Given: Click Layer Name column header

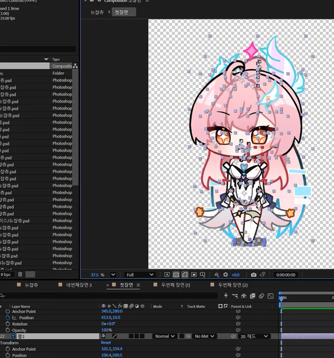Looking at the screenshot, I should pyautogui.click(x=21, y=306).
